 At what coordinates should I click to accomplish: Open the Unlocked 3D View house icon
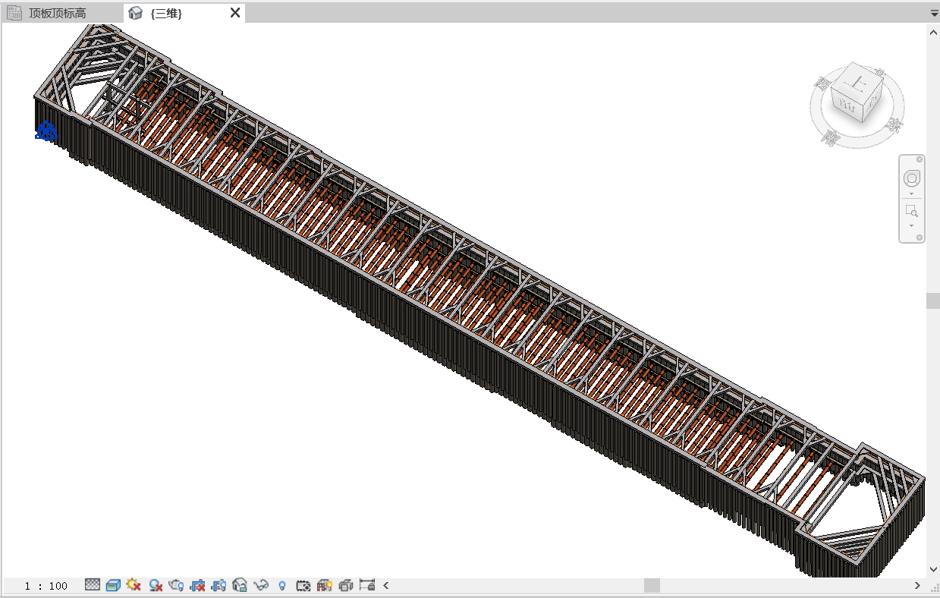pos(240,585)
